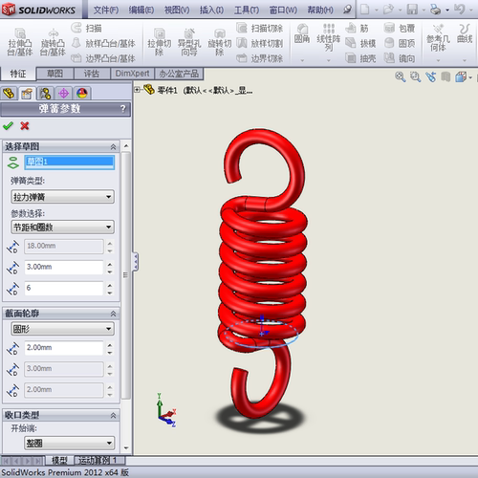Image resolution: width=478 pixels, height=478 pixels.
Task: Select the 筋 rib tool
Action: pyautogui.click(x=357, y=28)
